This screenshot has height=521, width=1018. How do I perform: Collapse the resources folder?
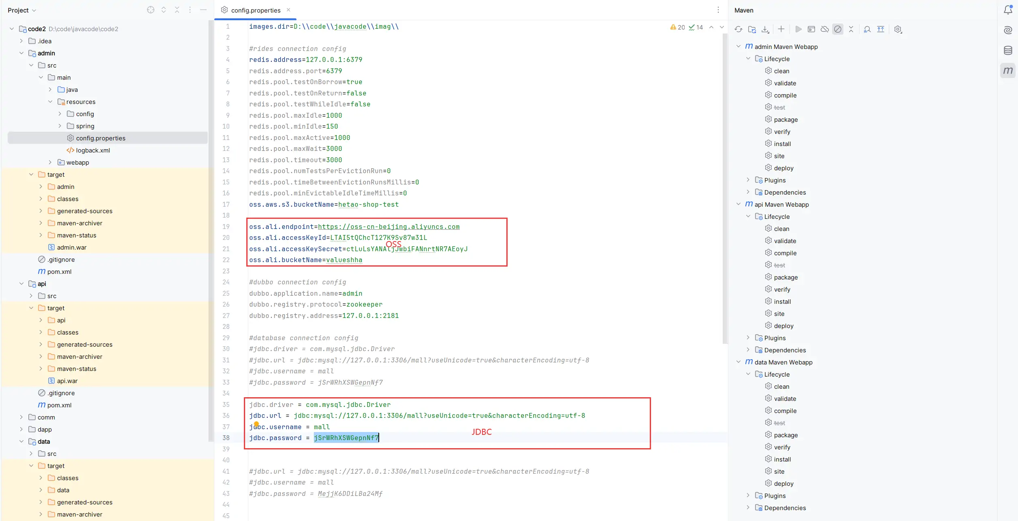[x=50, y=102]
